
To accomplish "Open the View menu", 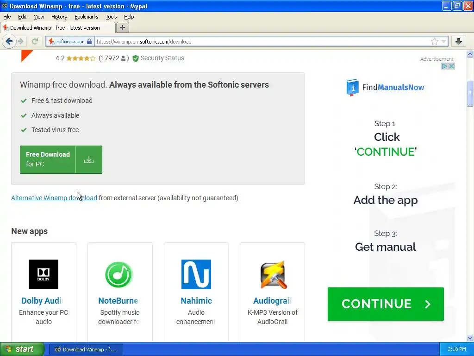I will point(39,17).
